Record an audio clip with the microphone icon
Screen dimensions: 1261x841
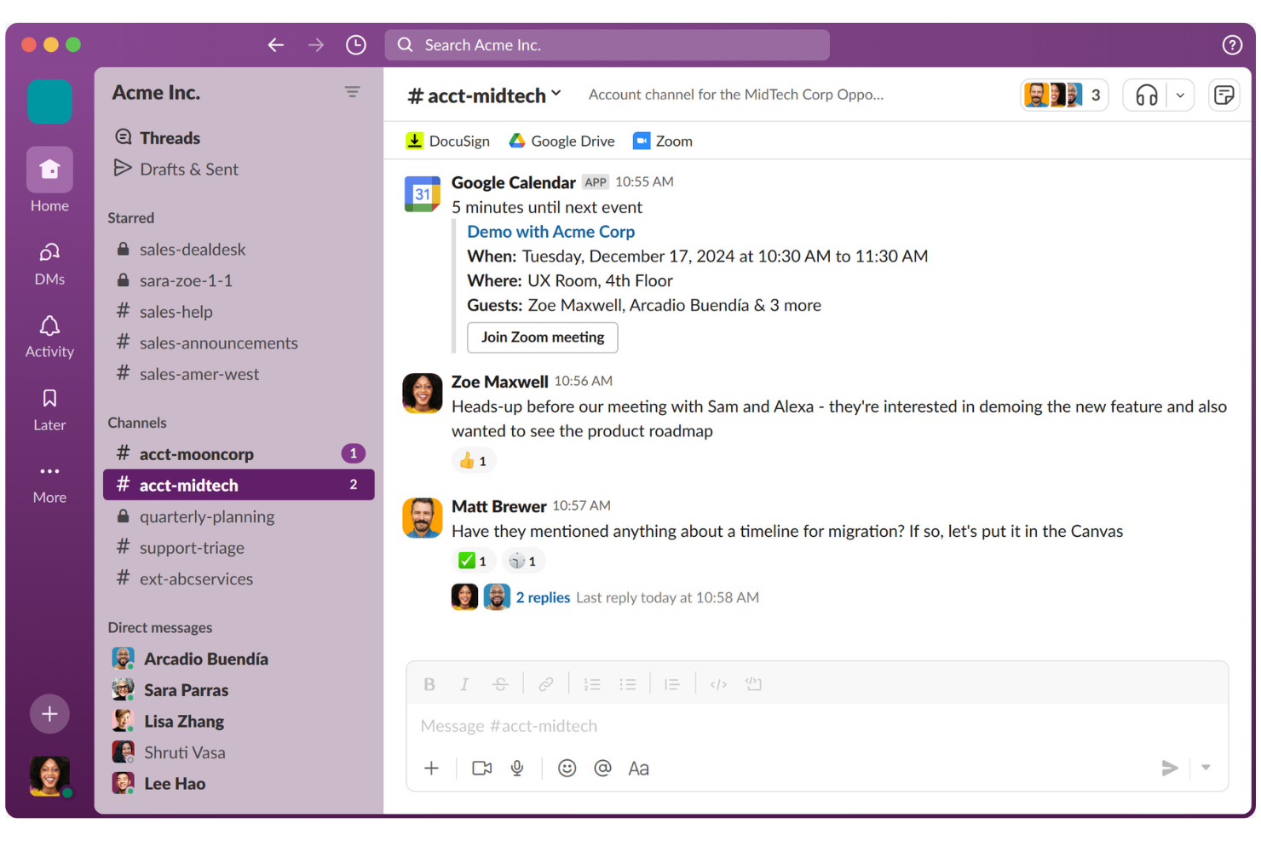(x=517, y=768)
